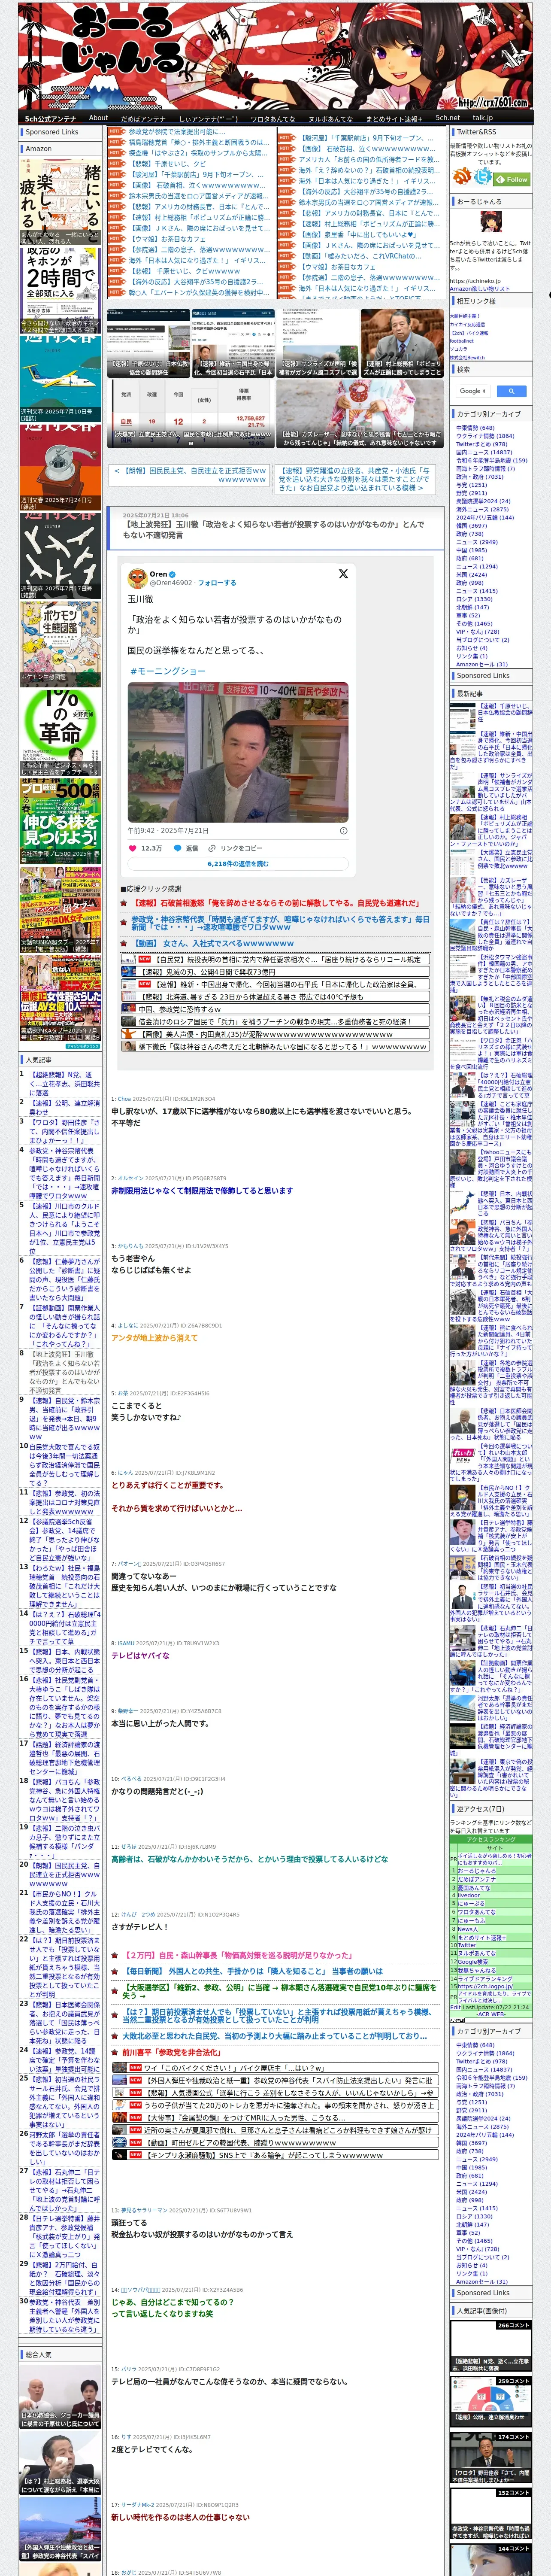Screen dimensions: 551x2576
Task: Click the tweet timestamp 午前9:42 · 2025年7月21日
Action: coord(167,831)
